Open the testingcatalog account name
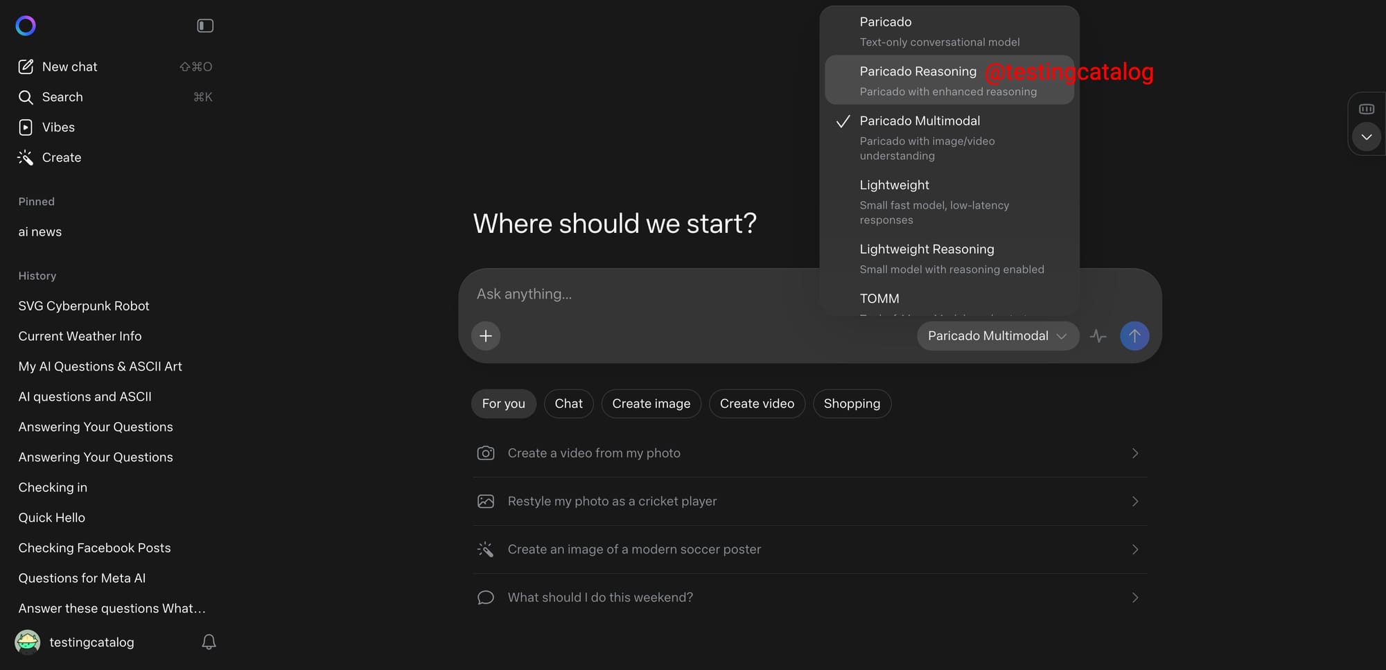The height and width of the screenshot is (670, 1386). tap(91, 642)
